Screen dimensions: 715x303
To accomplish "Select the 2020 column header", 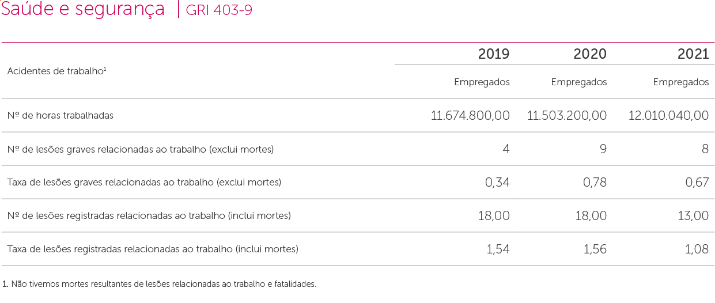I will click(590, 54).
